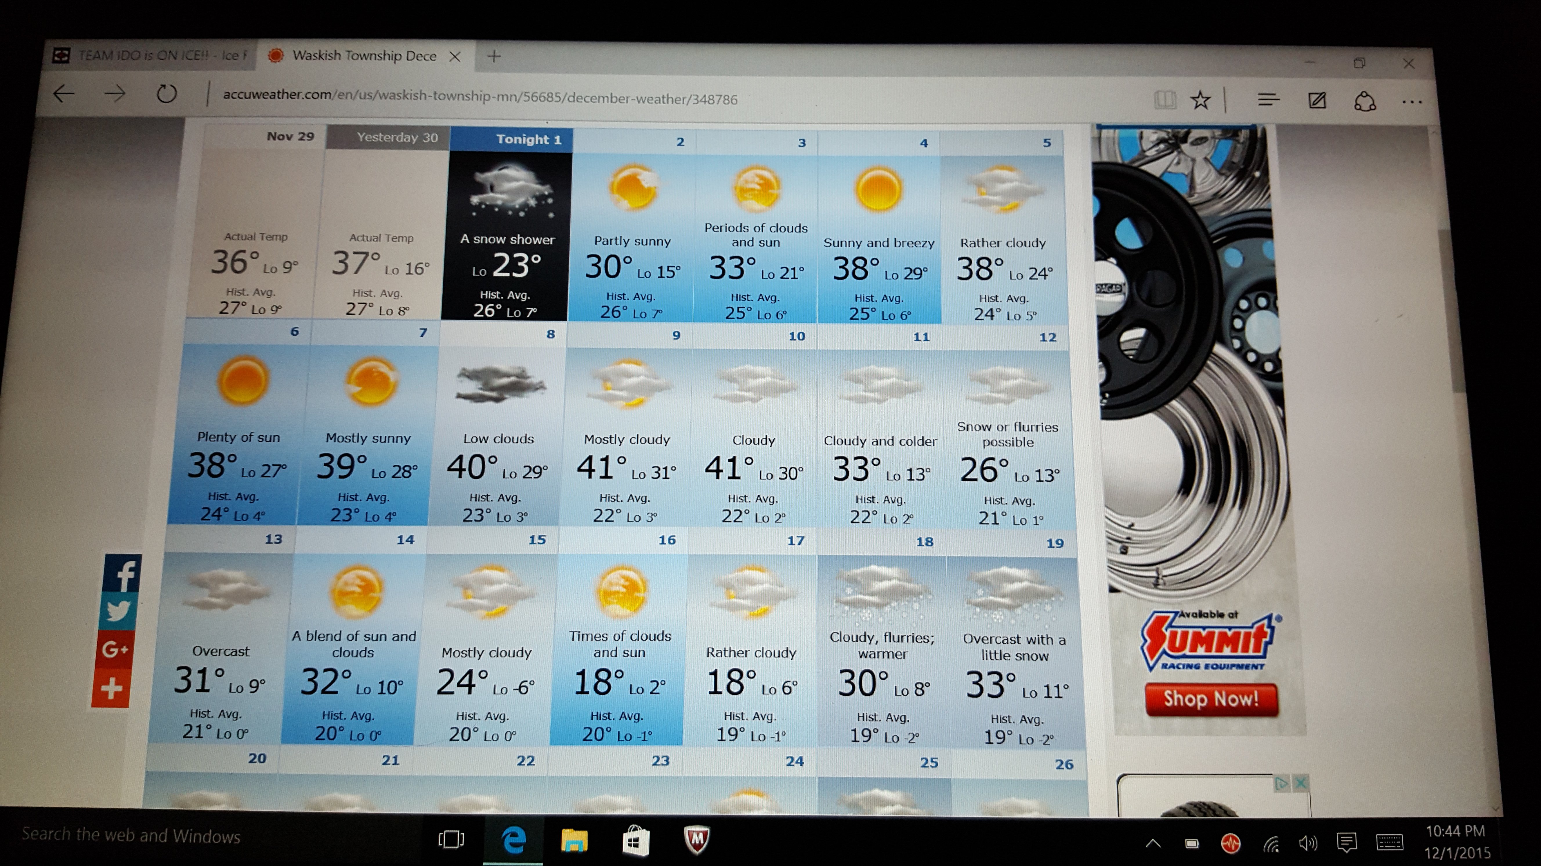Open McAfee from the taskbar
1541x866 pixels.
coord(697,840)
